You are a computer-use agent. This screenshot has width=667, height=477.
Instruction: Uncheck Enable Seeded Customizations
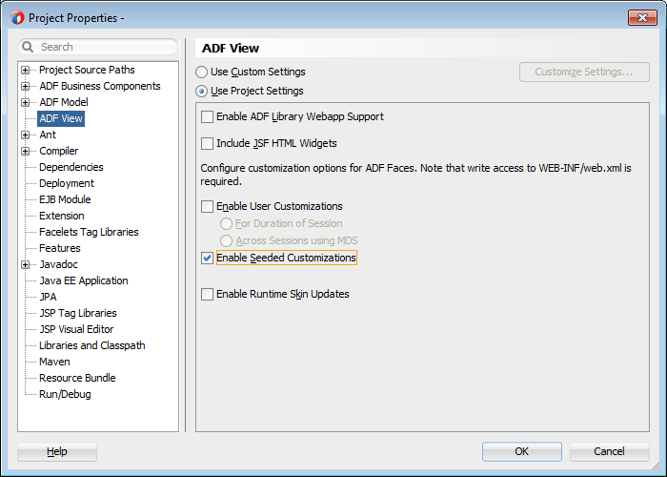pos(208,259)
